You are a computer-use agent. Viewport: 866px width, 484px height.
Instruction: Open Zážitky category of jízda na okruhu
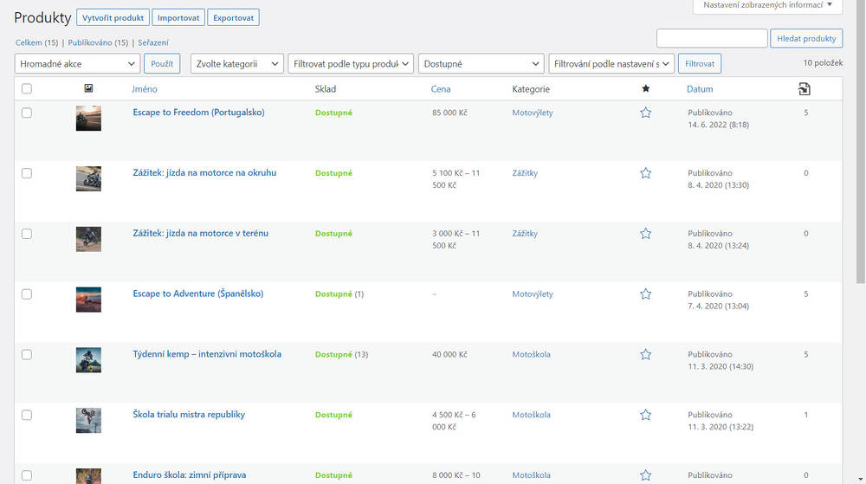pyautogui.click(x=525, y=173)
